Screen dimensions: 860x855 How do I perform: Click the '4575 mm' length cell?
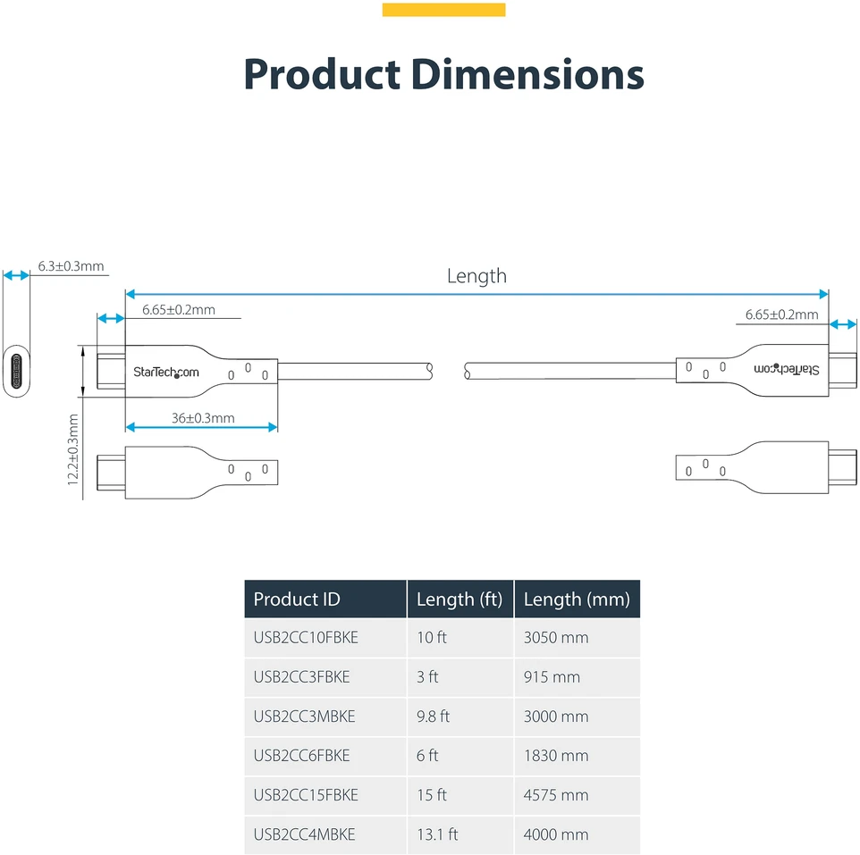click(x=577, y=795)
